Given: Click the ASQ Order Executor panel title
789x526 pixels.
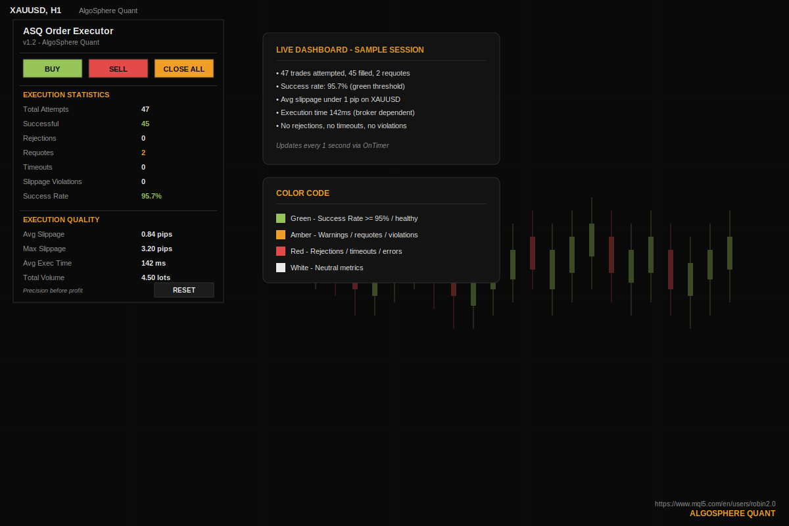Looking at the screenshot, I should [68, 31].
